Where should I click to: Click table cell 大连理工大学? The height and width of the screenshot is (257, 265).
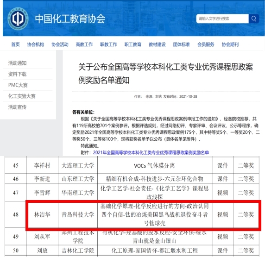pyautogui.click(x=78, y=165)
